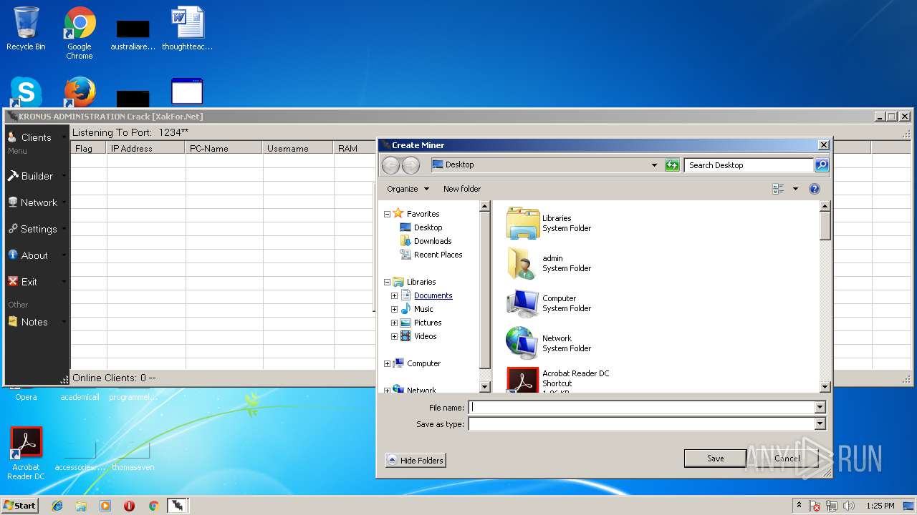The image size is (917, 515).
Task: Click the volume speaker tray icon
Action: 848,506
